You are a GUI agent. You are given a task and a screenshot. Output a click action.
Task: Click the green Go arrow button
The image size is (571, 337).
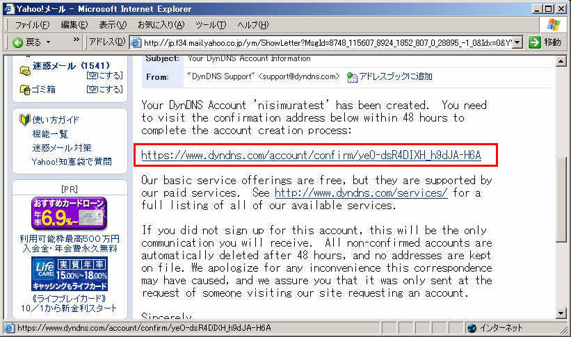534,42
